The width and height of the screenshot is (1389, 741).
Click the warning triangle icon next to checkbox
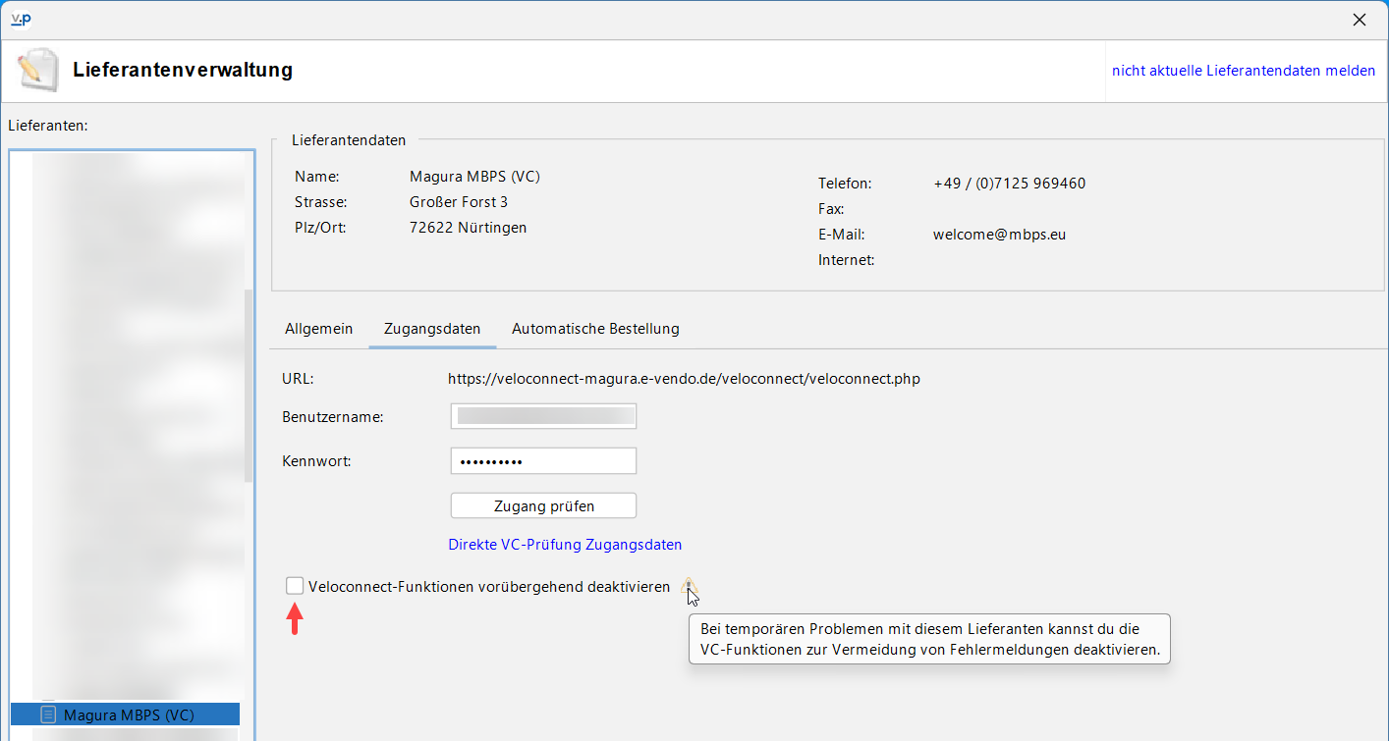689,586
